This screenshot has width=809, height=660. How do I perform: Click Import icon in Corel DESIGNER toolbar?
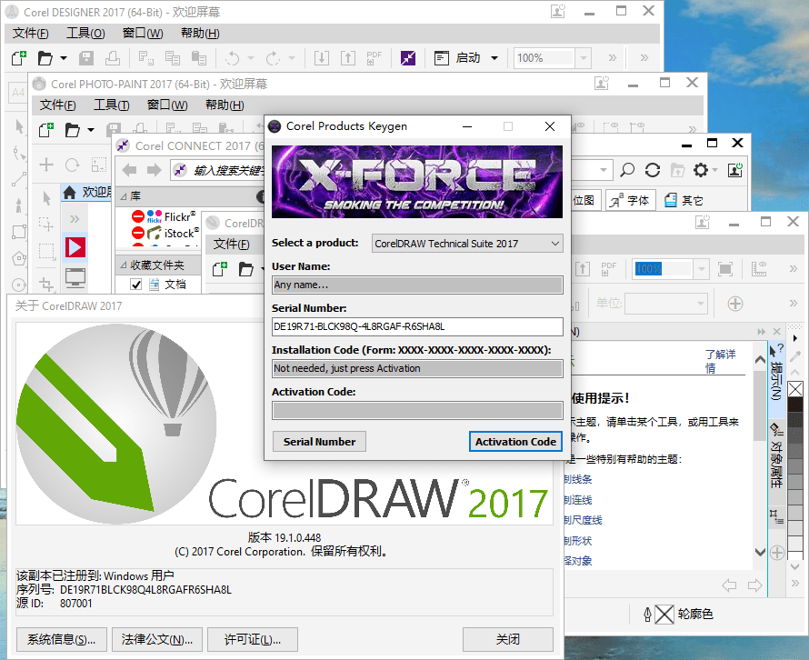[x=322, y=58]
